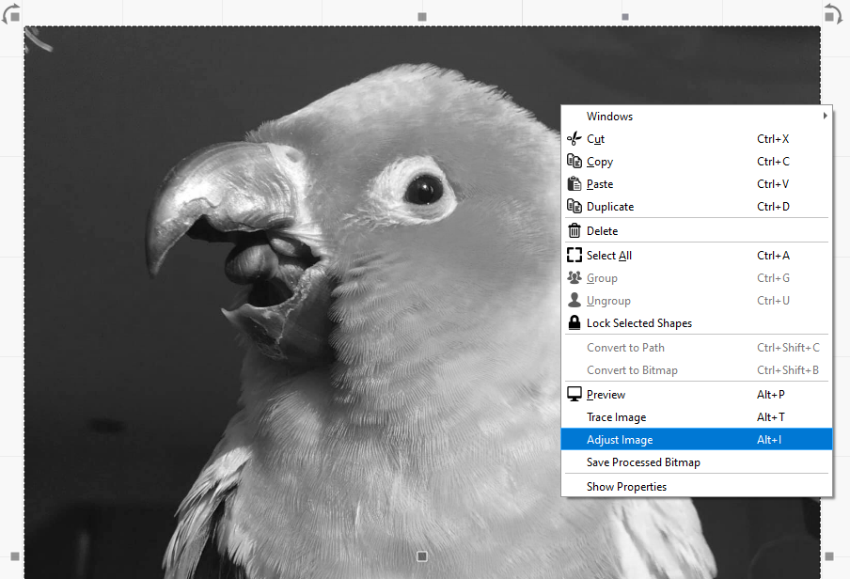This screenshot has height=579, width=850.
Task: Expand the Windows submenu arrow
Action: [825, 117]
